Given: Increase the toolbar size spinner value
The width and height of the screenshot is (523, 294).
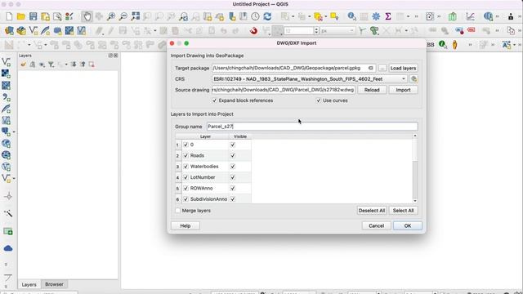Looking at the screenshot, I should [316, 29].
